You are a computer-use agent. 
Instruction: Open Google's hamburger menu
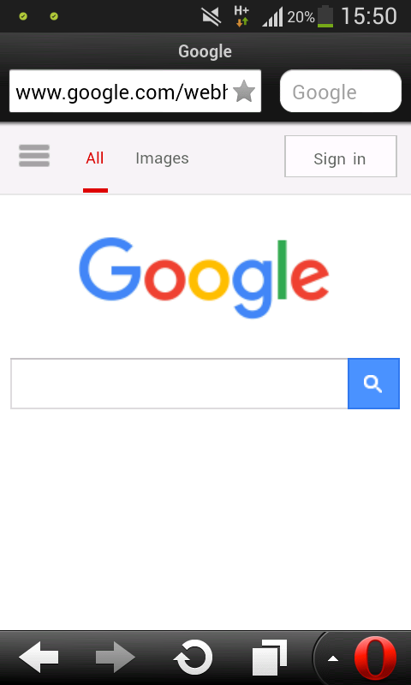click(34, 156)
